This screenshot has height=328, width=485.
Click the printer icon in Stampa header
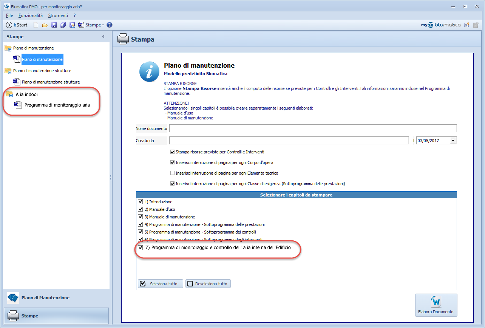pos(122,39)
